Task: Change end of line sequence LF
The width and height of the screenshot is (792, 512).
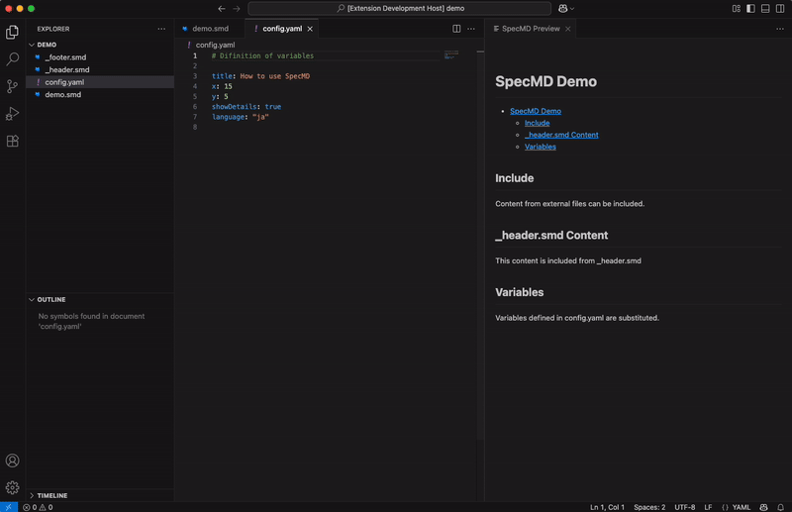Action: pyautogui.click(x=708, y=507)
